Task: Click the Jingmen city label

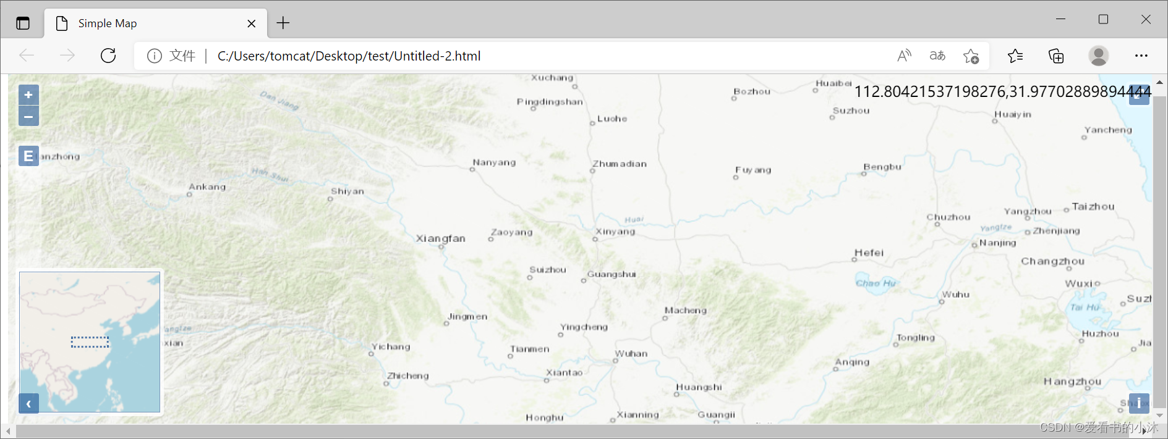Action: click(x=467, y=317)
